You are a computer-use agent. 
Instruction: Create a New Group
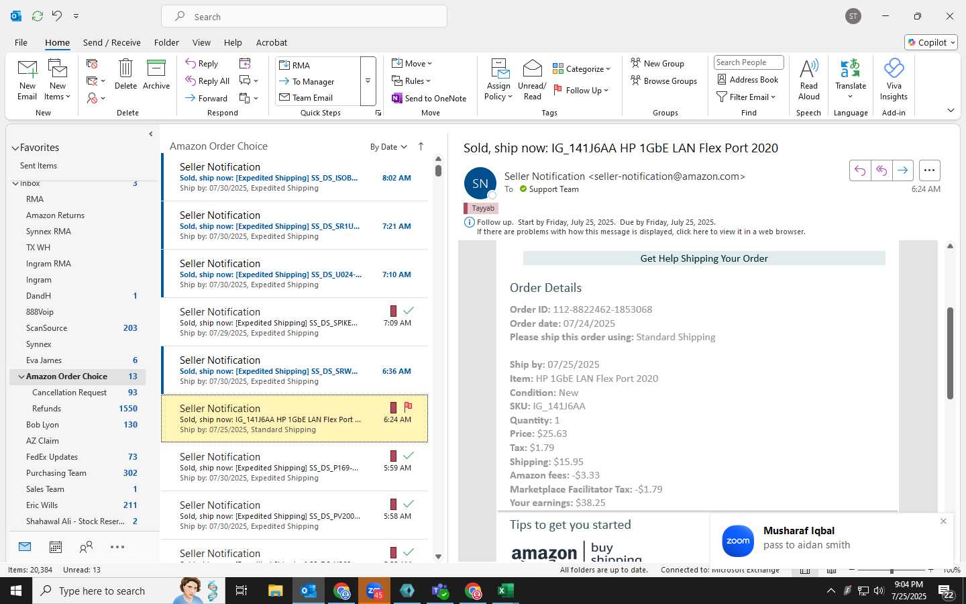[x=657, y=63]
